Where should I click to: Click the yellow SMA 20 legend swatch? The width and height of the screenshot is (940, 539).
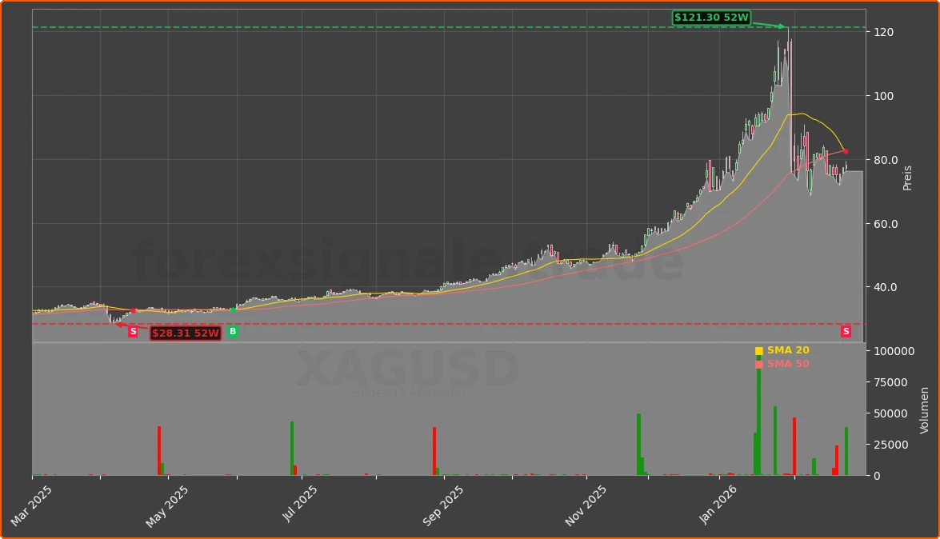pos(758,350)
